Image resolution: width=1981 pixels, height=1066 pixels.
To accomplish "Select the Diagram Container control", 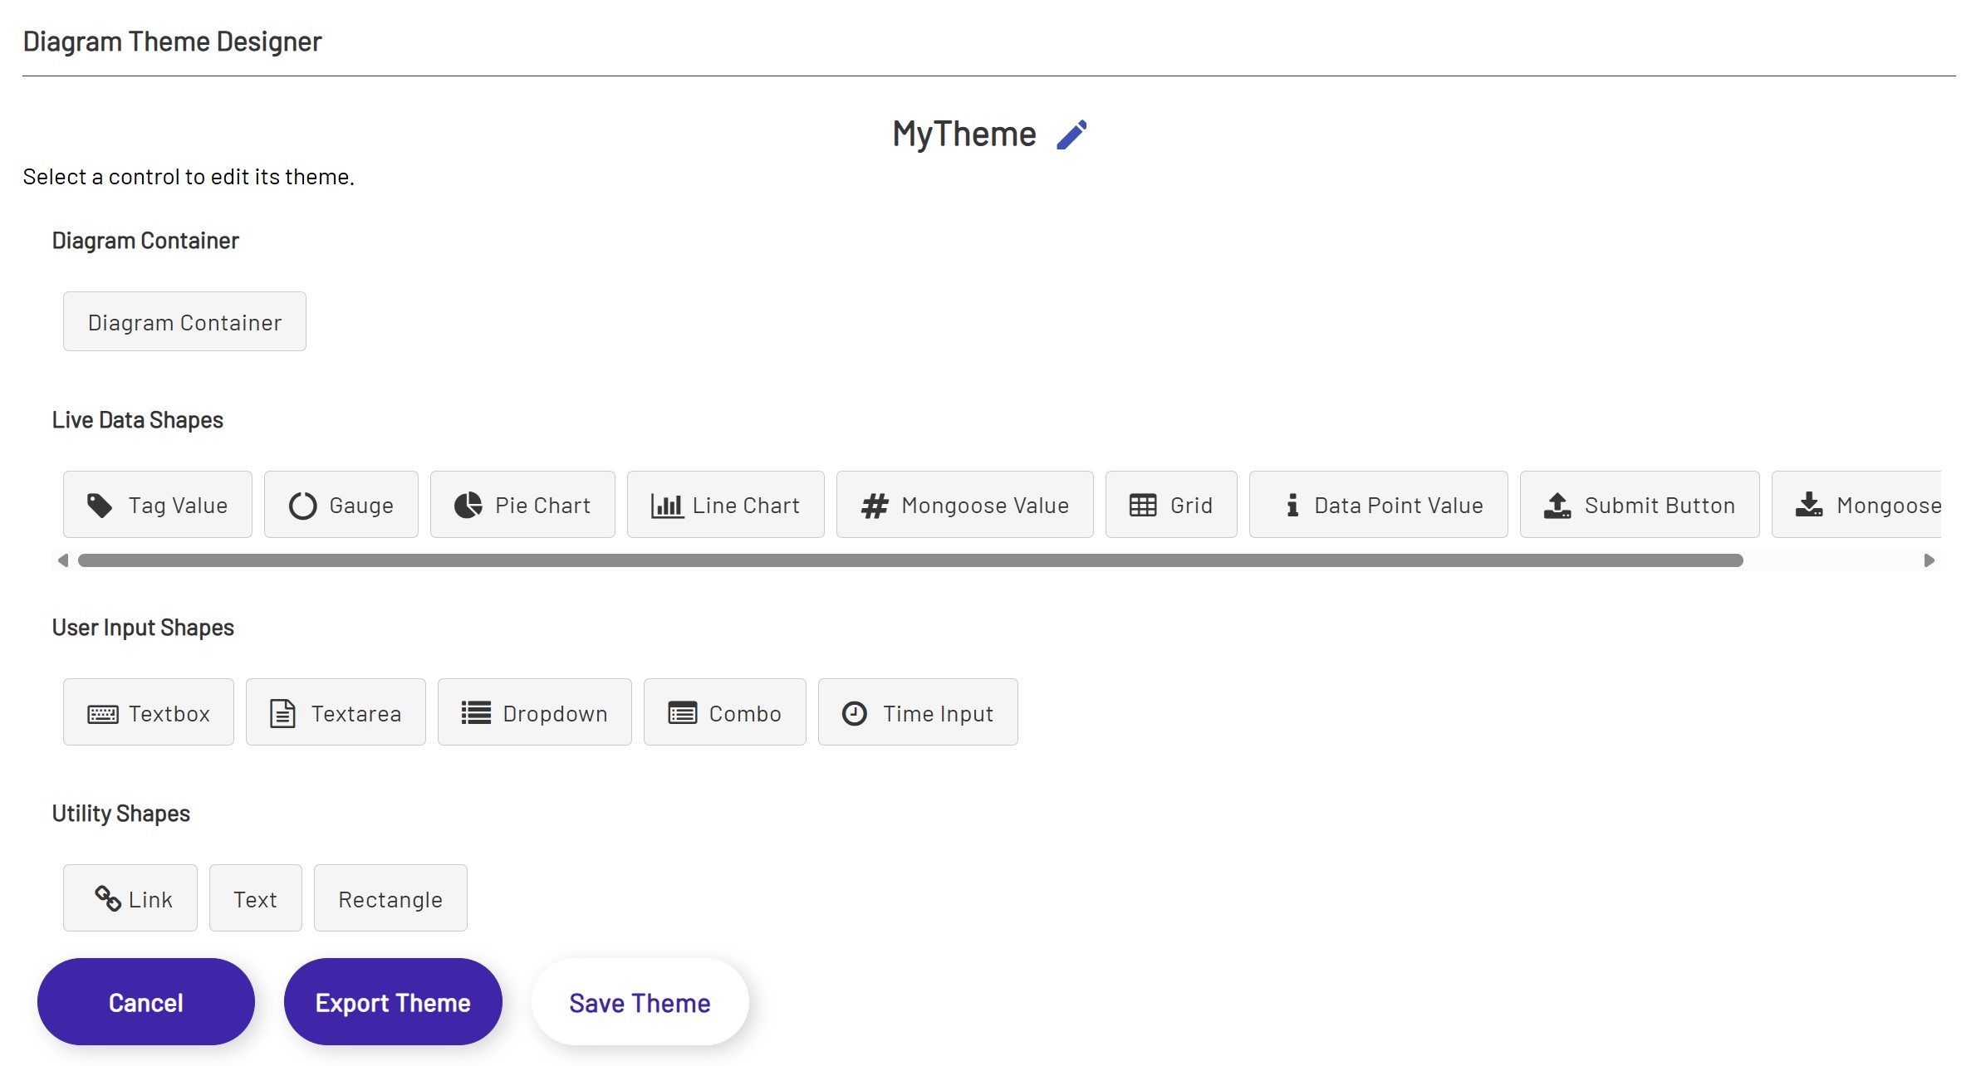I will [x=184, y=321].
